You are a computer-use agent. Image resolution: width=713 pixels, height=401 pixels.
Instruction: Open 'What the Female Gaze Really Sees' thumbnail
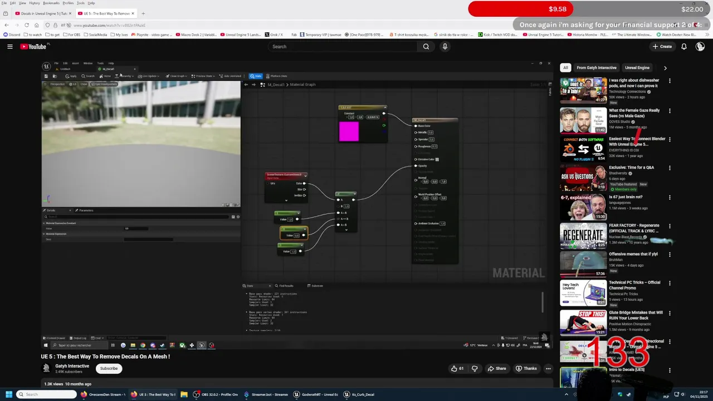583,120
